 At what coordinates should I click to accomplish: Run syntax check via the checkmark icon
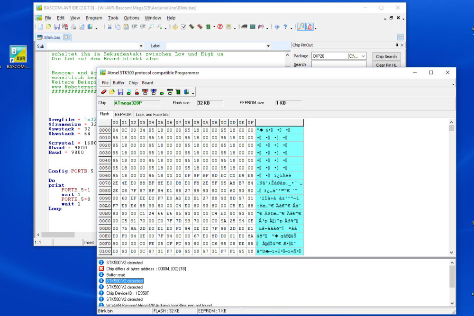183,27
